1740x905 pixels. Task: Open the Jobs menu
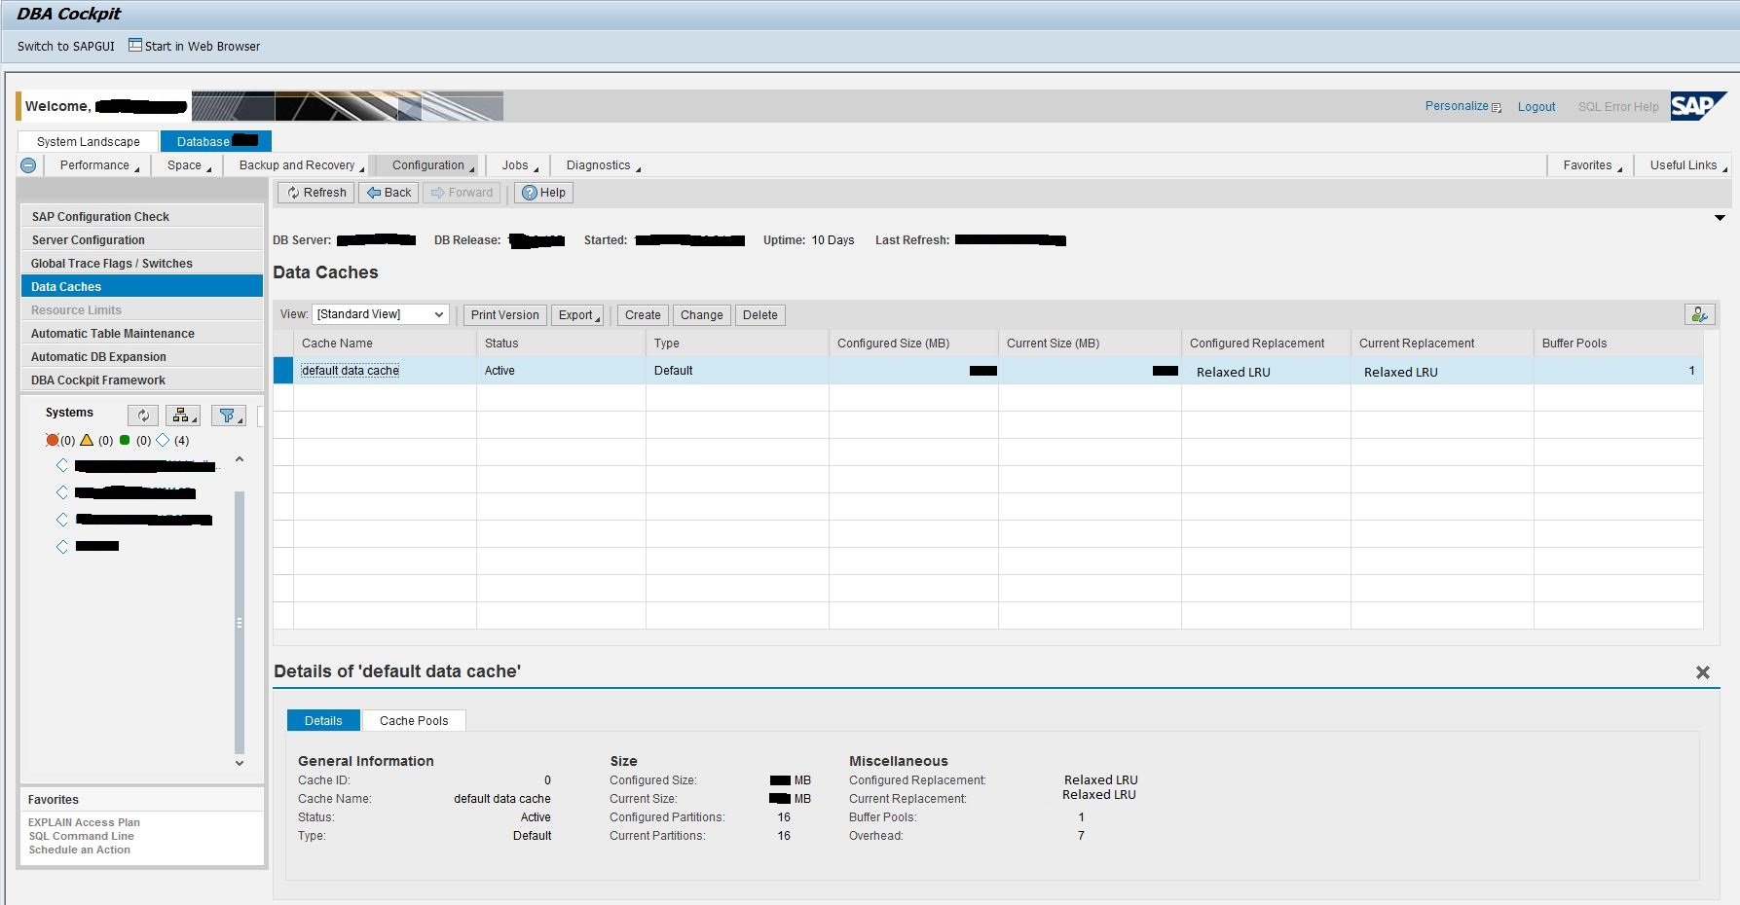coord(519,165)
